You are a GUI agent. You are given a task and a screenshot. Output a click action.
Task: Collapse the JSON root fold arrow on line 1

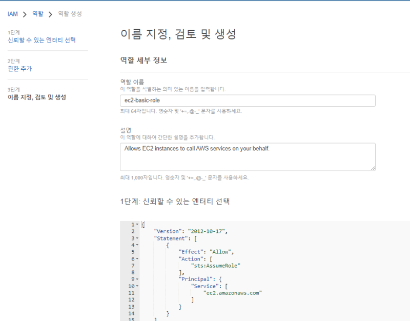[x=137, y=225]
